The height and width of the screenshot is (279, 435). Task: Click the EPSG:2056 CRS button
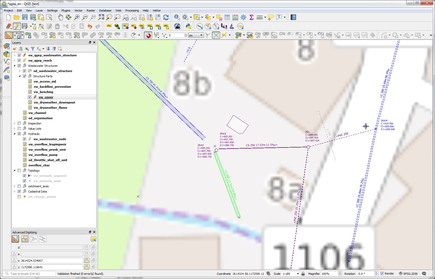[x=408, y=273]
